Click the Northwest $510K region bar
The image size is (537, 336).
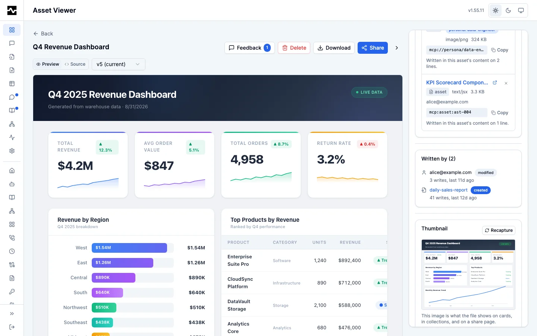[x=104, y=308]
